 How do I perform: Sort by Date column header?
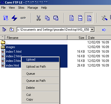pyautogui.click(x=99, y=38)
